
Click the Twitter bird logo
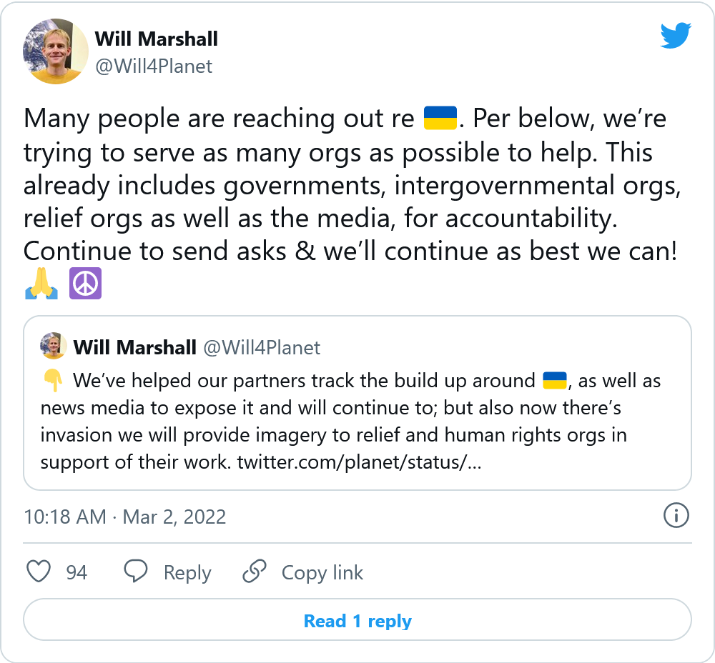[676, 35]
